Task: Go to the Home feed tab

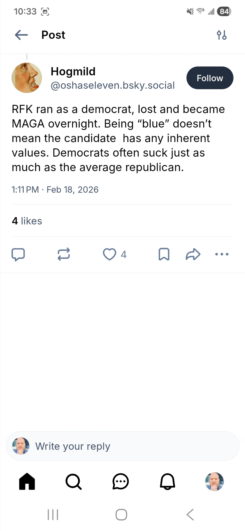Action: (27, 481)
